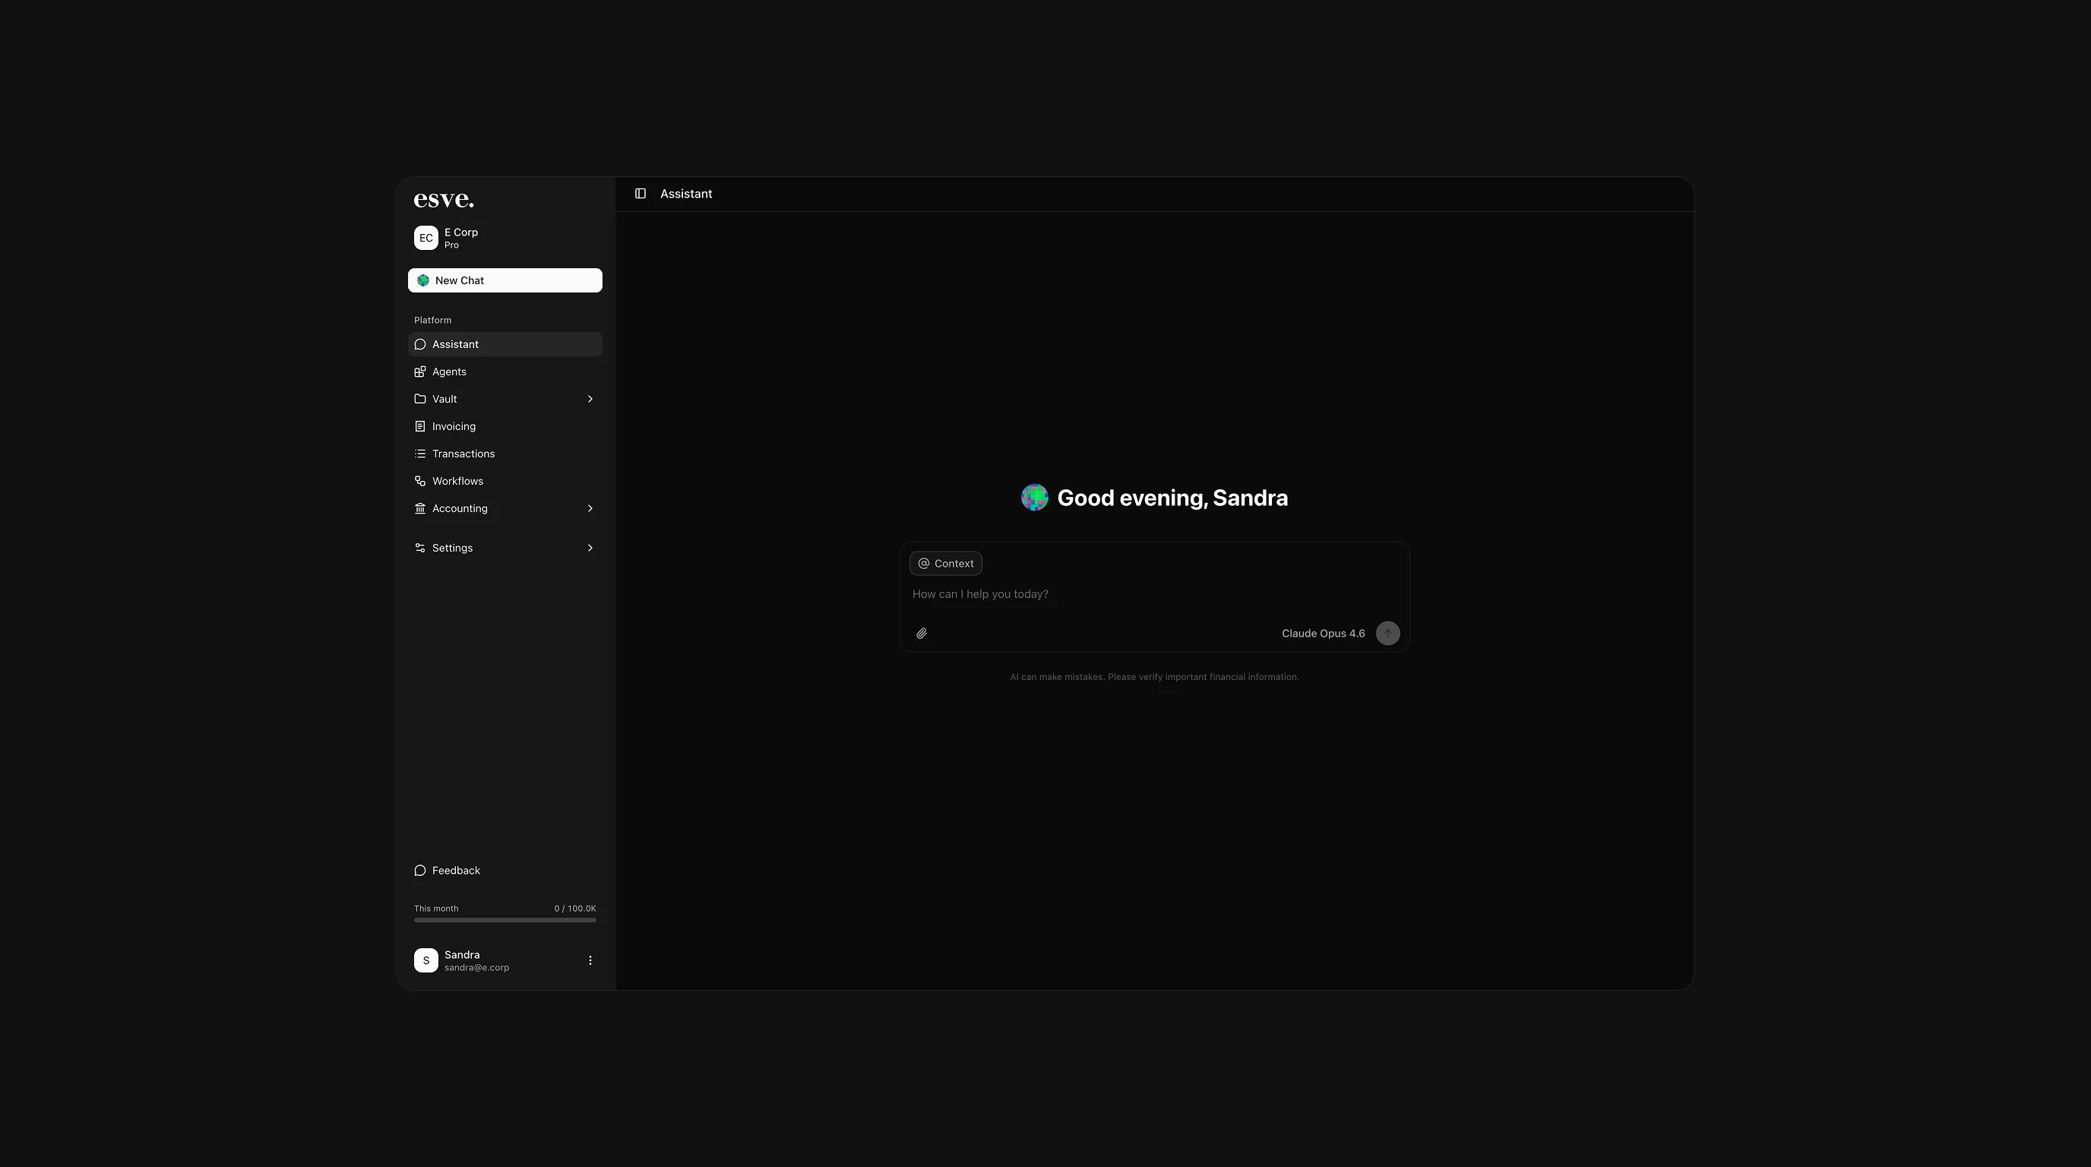Click the paperclip attach file icon

[922, 633]
